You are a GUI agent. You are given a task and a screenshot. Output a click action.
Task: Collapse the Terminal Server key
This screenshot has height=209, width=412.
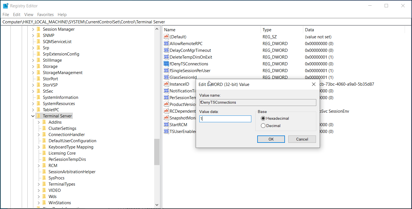33,116
